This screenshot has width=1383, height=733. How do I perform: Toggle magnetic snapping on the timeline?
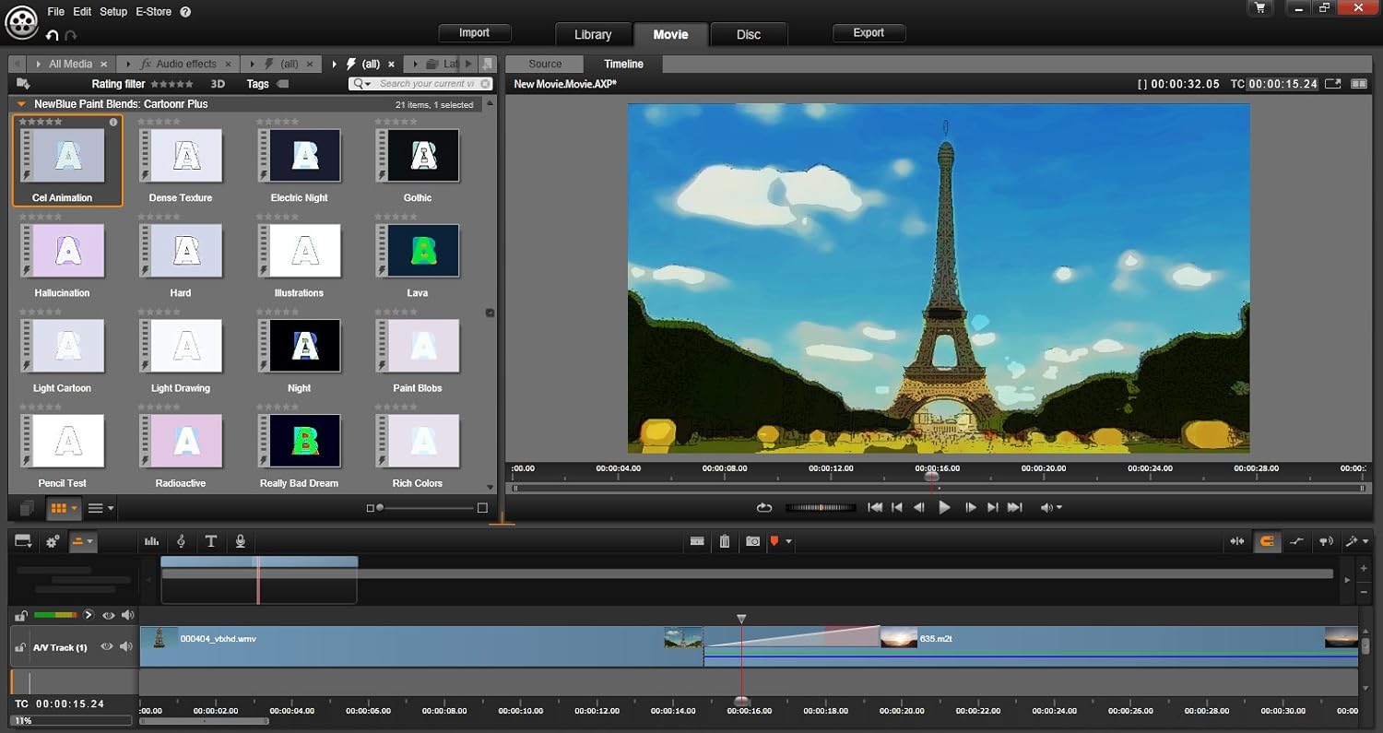point(1267,541)
